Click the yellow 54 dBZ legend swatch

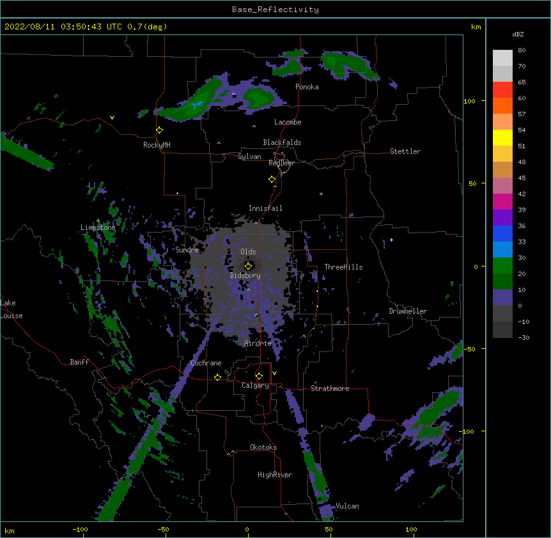point(502,137)
